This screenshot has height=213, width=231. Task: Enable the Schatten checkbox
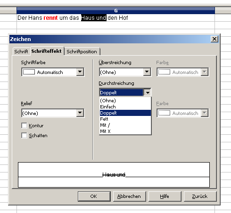[24, 135]
